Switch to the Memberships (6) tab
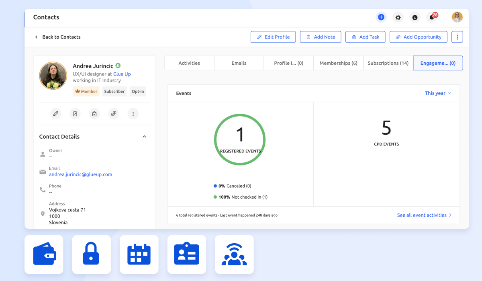The height and width of the screenshot is (281, 482). tap(338, 63)
